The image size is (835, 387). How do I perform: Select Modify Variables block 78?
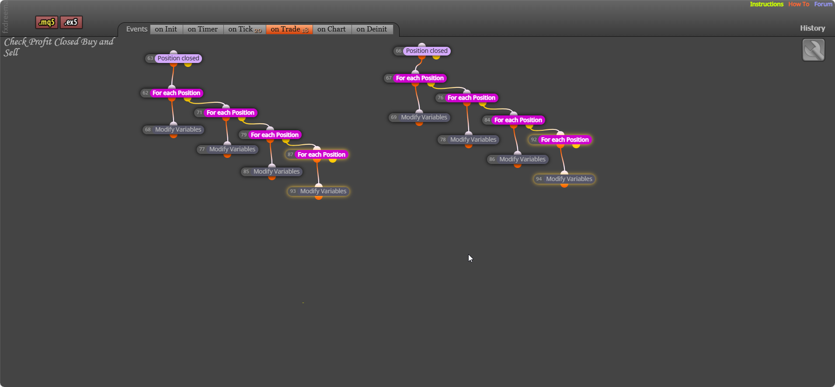469,140
